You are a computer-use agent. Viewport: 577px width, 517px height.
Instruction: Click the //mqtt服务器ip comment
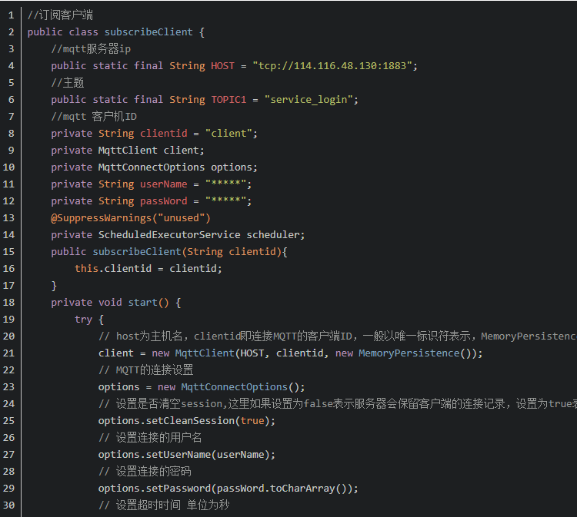(x=91, y=49)
